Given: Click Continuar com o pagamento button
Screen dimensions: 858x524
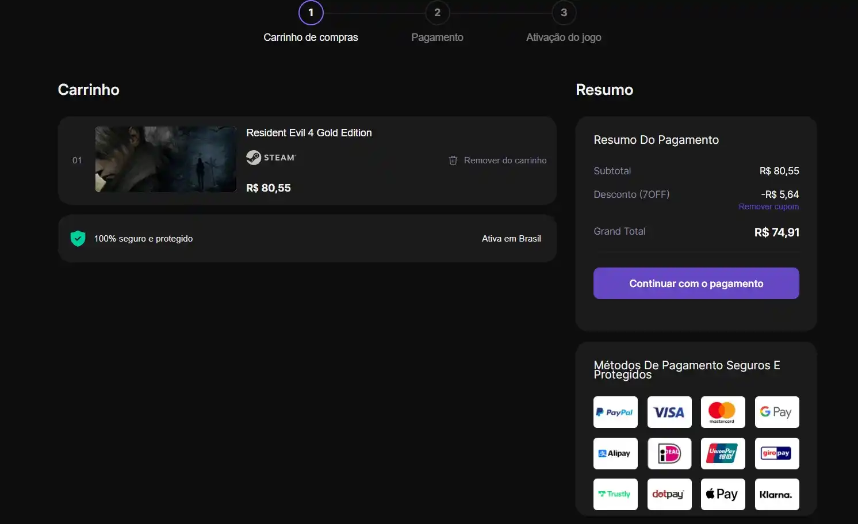Looking at the screenshot, I should pyautogui.click(x=696, y=283).
